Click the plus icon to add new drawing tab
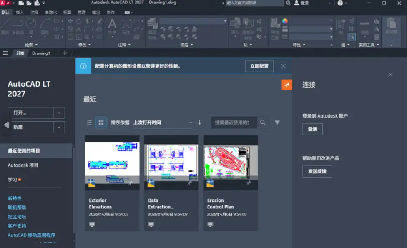This screenshot has height=248, width=407. 65,53
